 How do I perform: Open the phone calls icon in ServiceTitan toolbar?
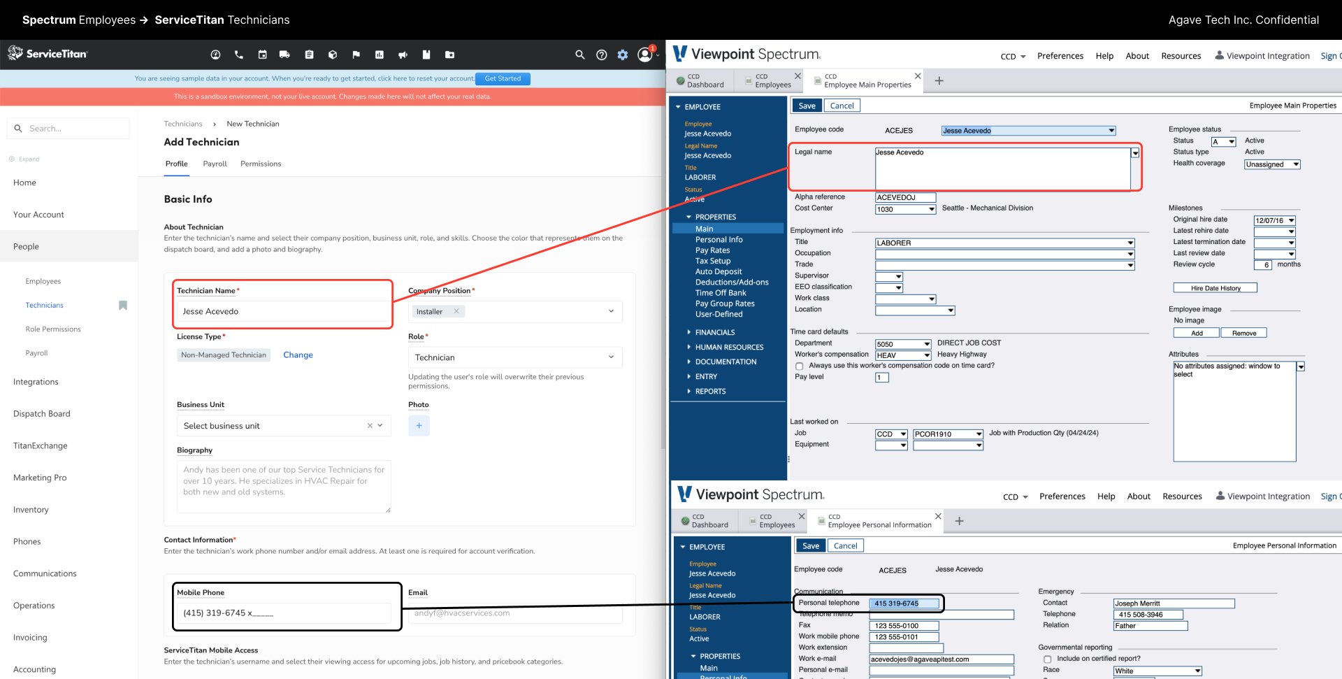(239, 55)
